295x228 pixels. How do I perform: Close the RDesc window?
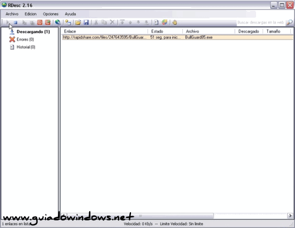[290, 5]
